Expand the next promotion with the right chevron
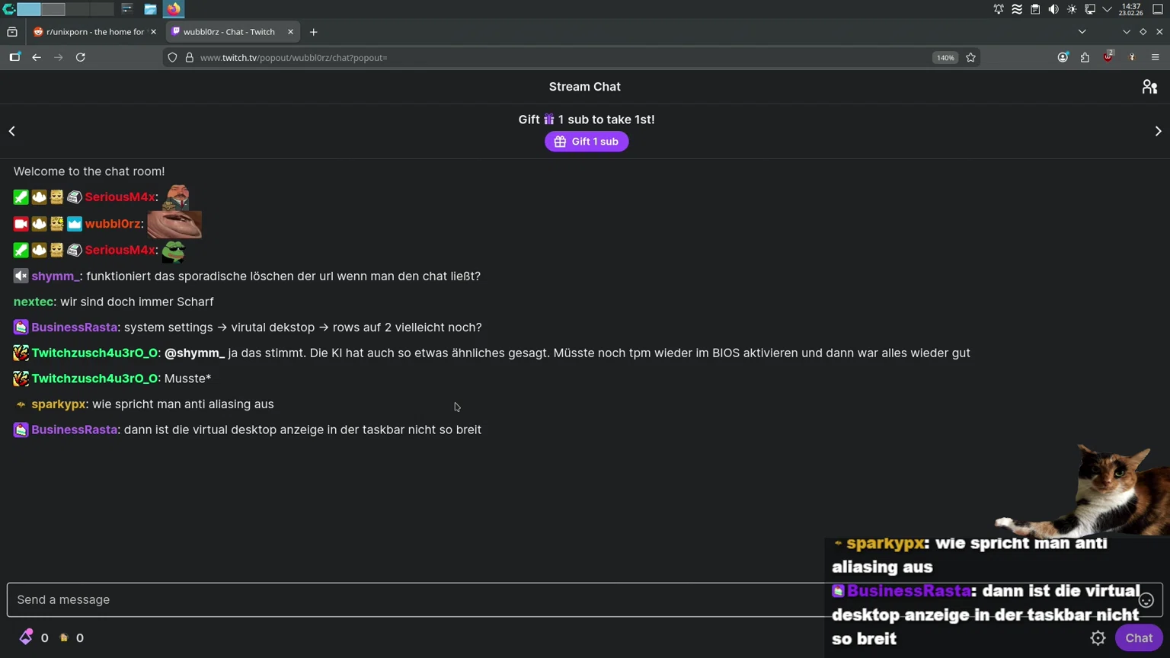The image size is (1170, 658). 1158,131
